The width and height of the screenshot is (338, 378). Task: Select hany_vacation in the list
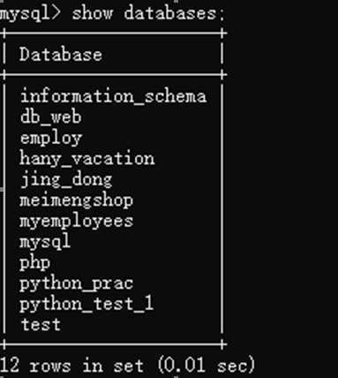pos(87,159)
